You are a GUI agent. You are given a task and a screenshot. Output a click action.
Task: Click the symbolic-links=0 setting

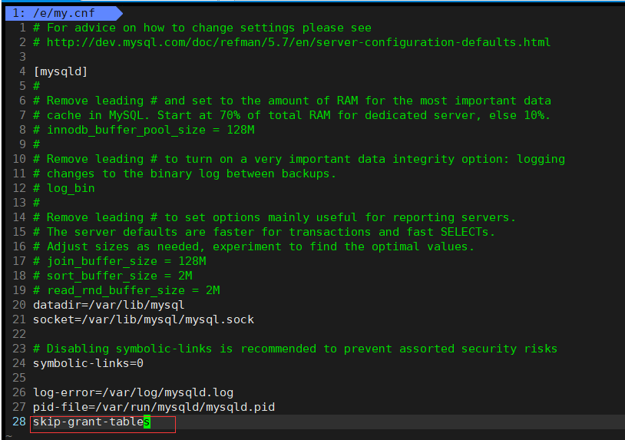point(88,363)
